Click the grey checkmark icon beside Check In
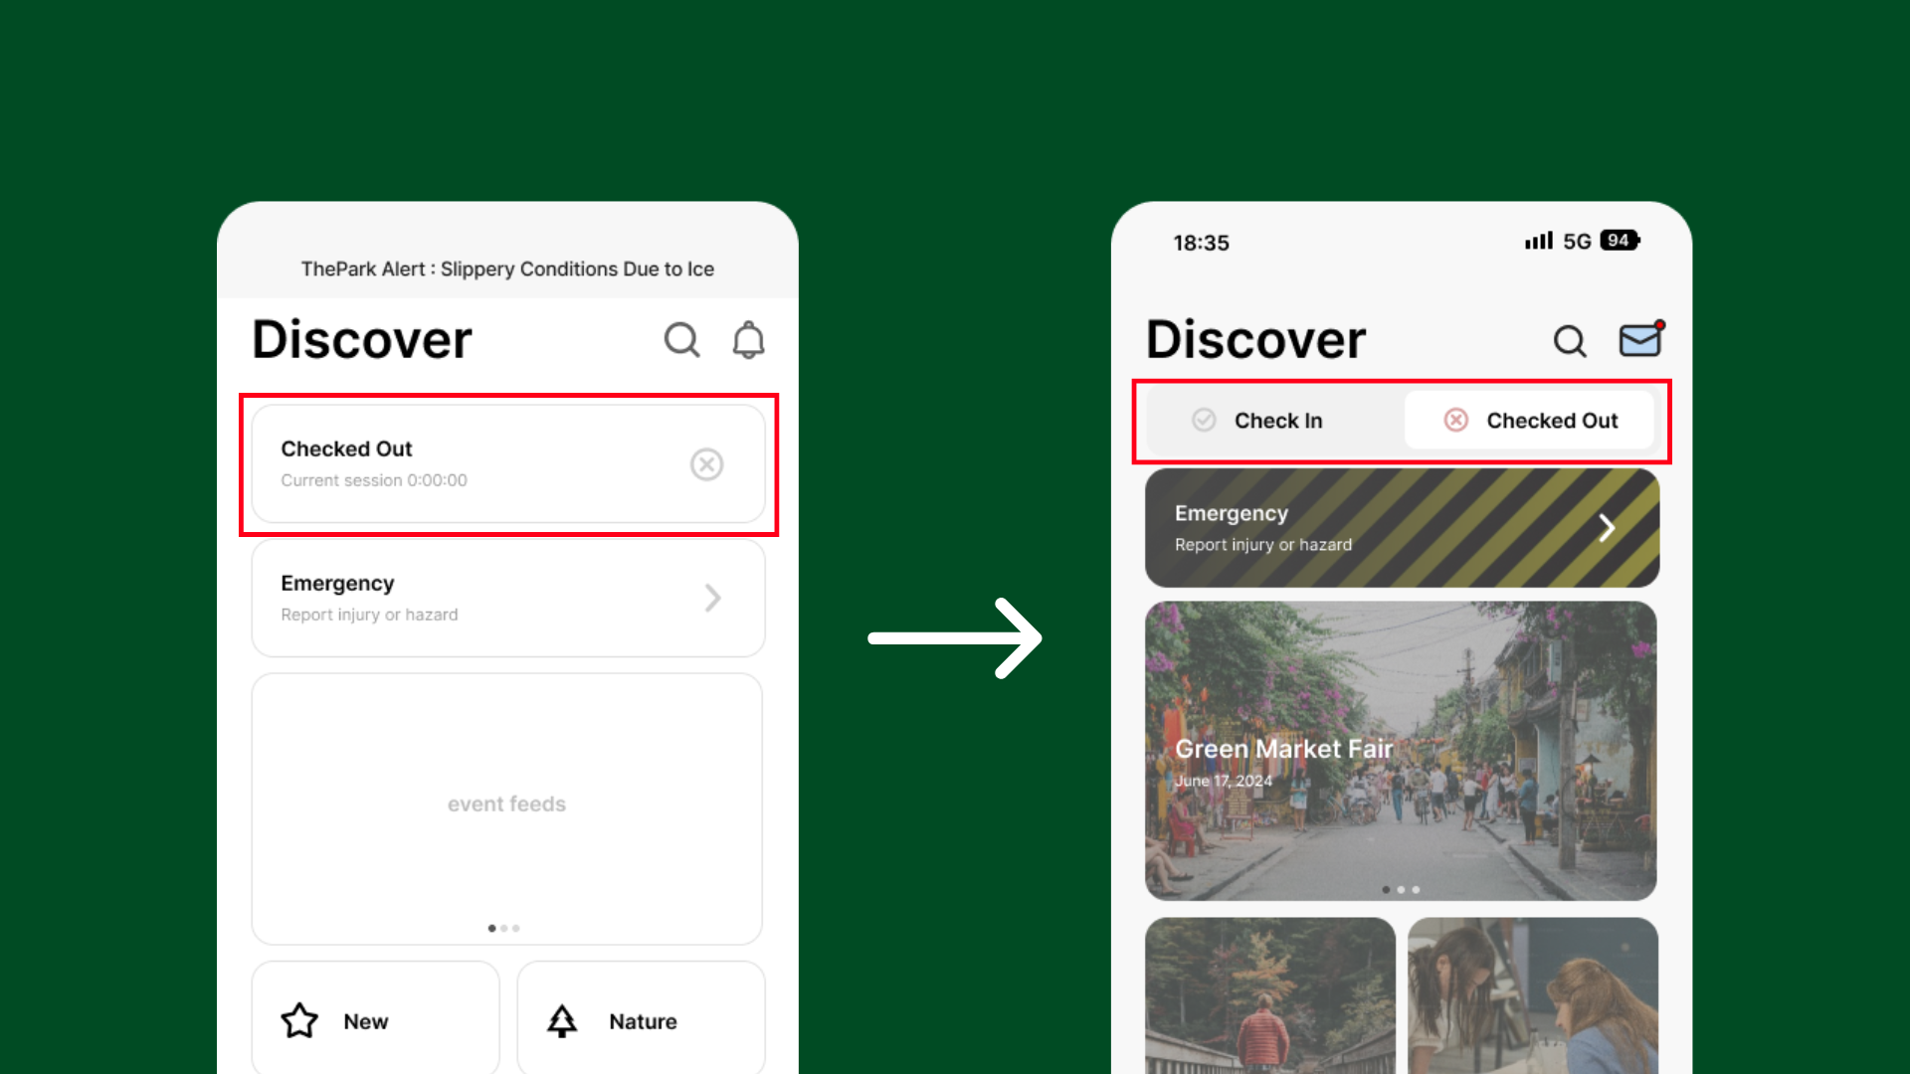Viewport: 1910px width, 1074px height. pyautogui.click(x=1204, y=421)
